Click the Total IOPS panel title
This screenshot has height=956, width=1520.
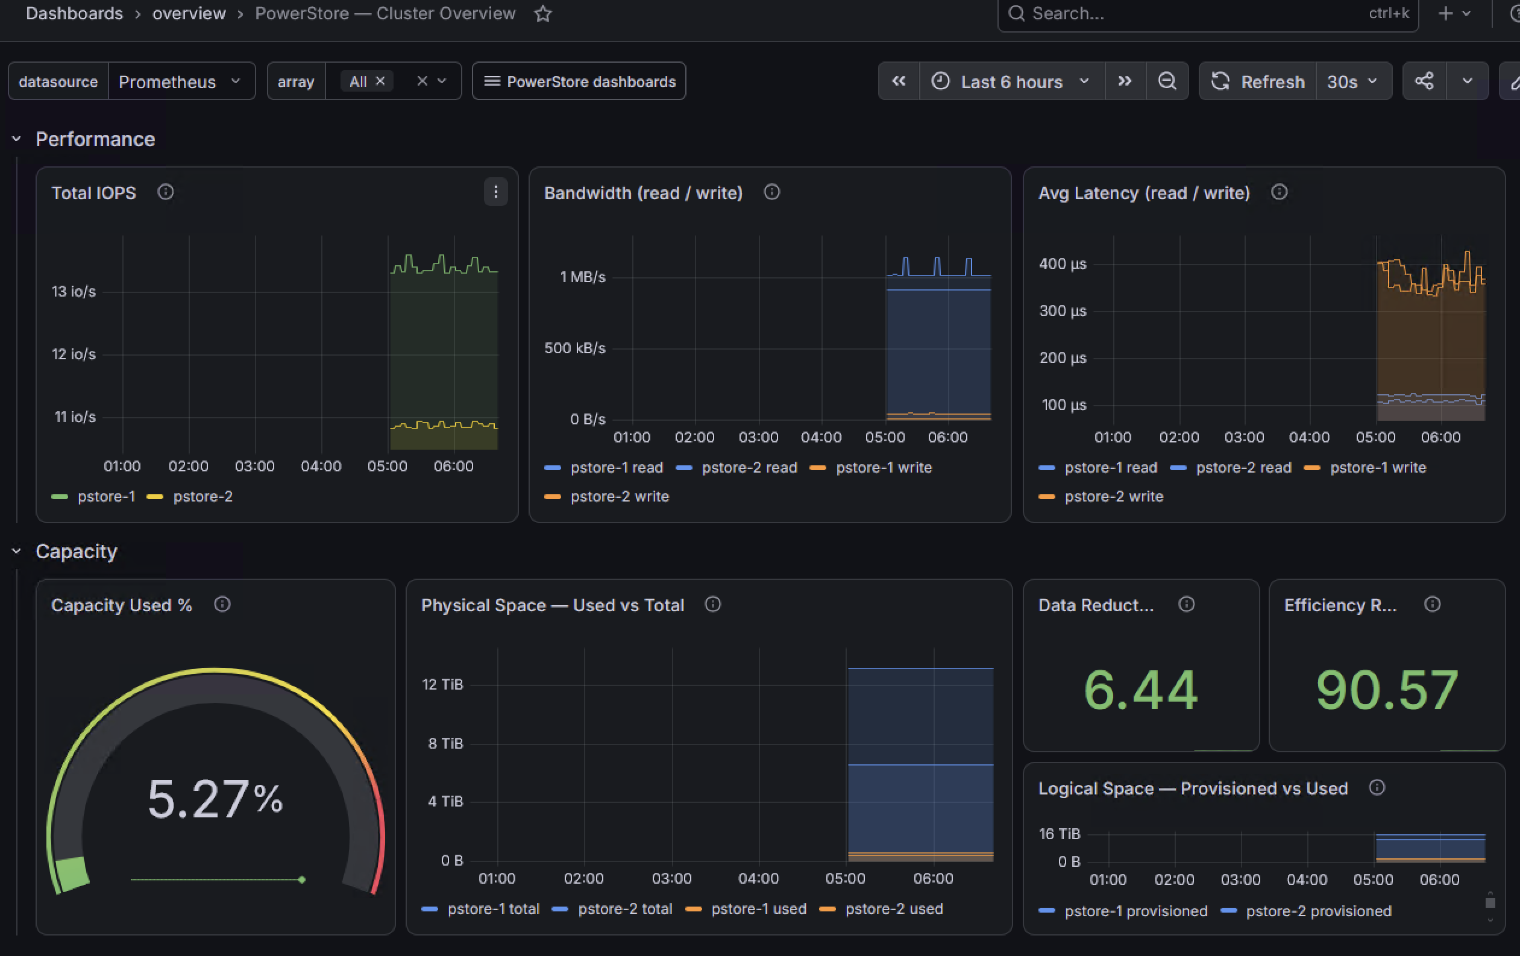tap(93, 193)
